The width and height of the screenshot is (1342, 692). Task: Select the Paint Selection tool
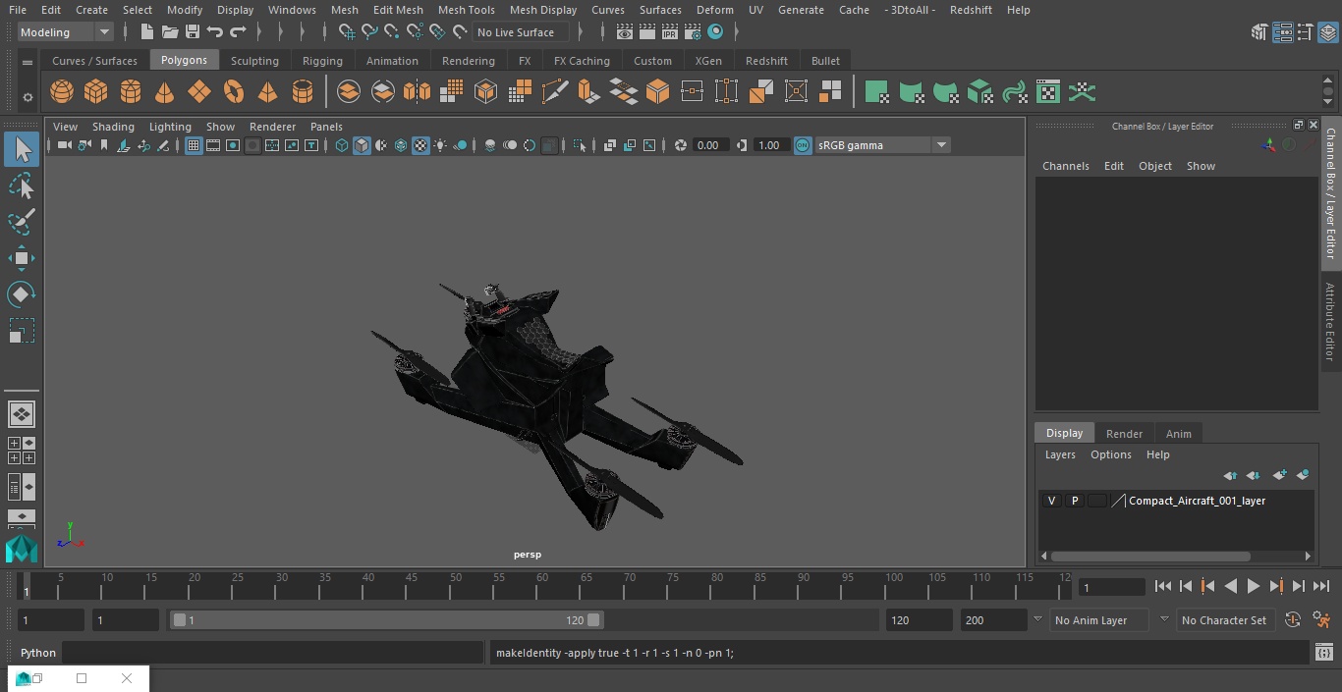coord(22,222)
